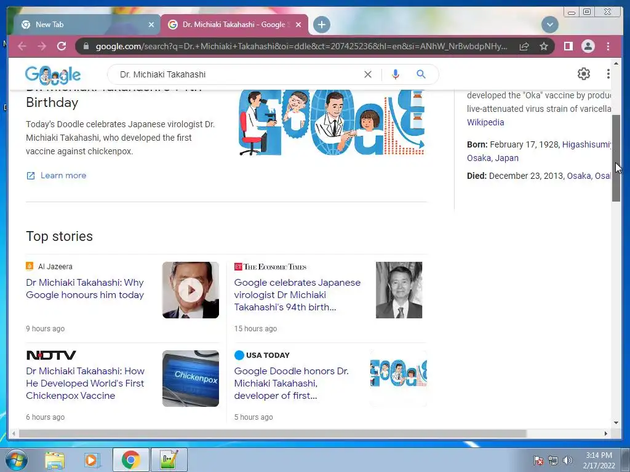This screenshot has height=472, width=630.
Task: Open Chrome three-dot menu
Action: click(608, 47)
